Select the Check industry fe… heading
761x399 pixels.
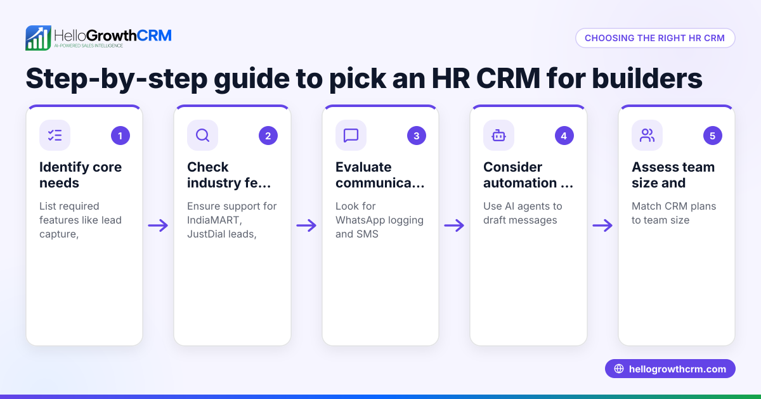[229, 175]
